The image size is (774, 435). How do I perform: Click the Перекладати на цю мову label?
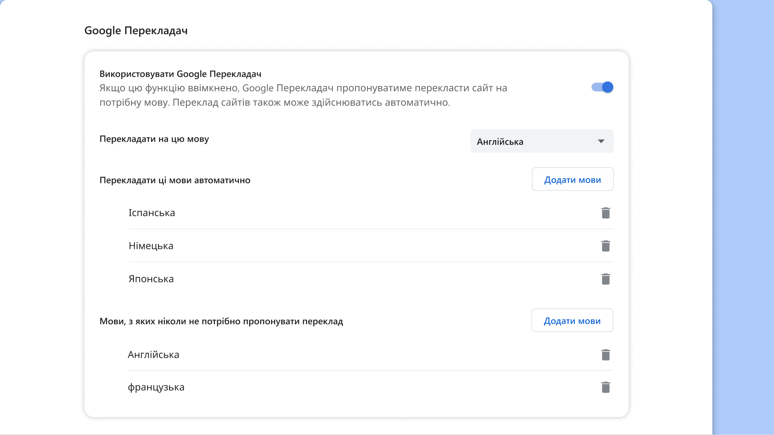pos(154,139)
